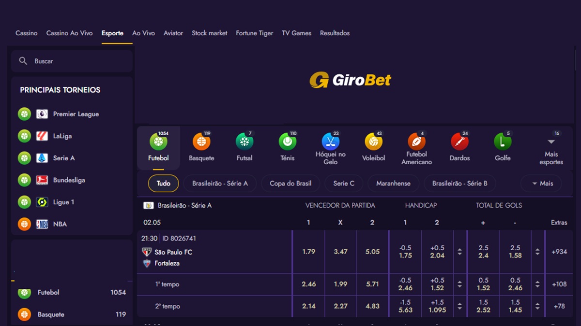Filter by Serie C chip
581x326 pixels.
click(x=344, y=184)
